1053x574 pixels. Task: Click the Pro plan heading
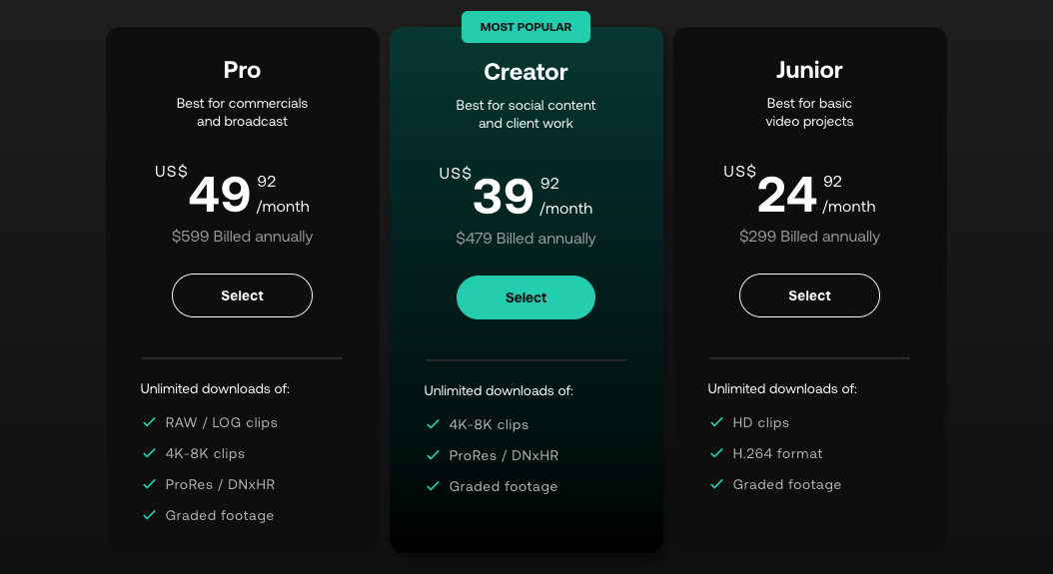point(242,70)
